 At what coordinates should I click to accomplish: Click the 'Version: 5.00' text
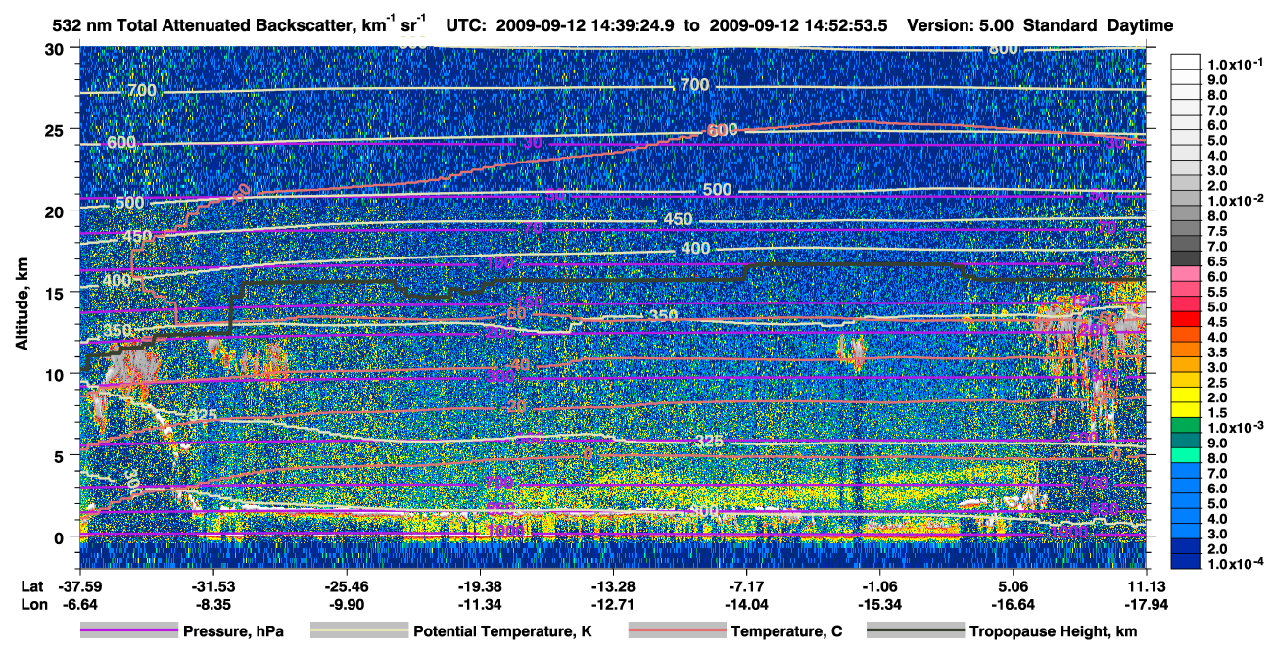962,24
